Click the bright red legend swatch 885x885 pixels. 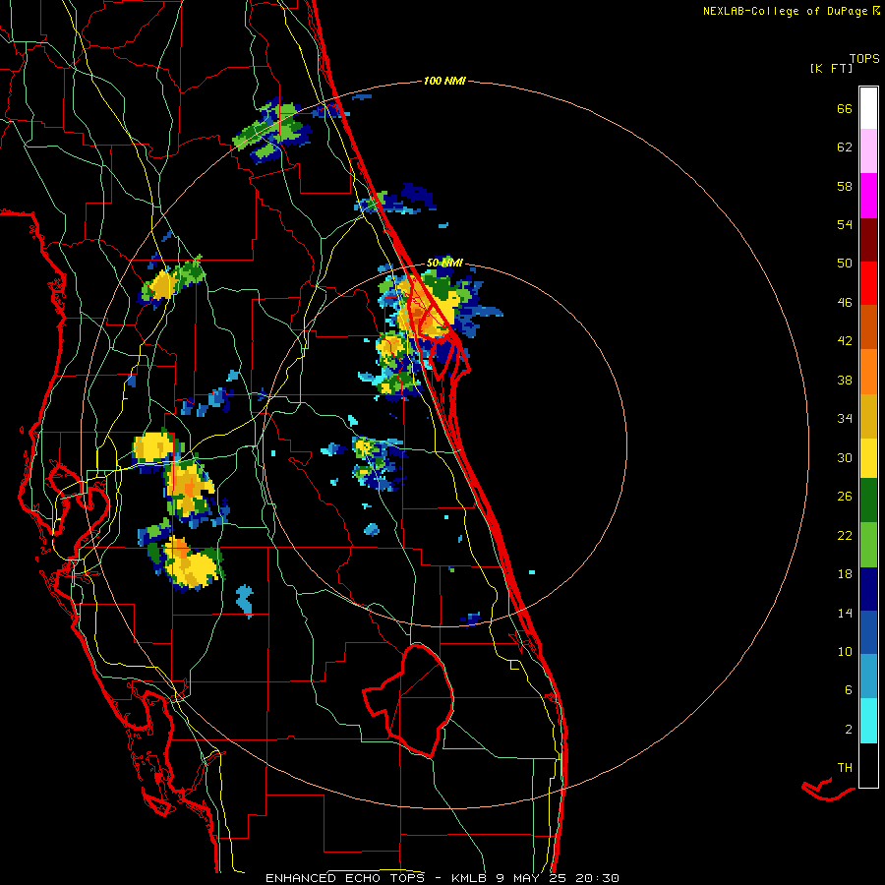coord(868,283)
